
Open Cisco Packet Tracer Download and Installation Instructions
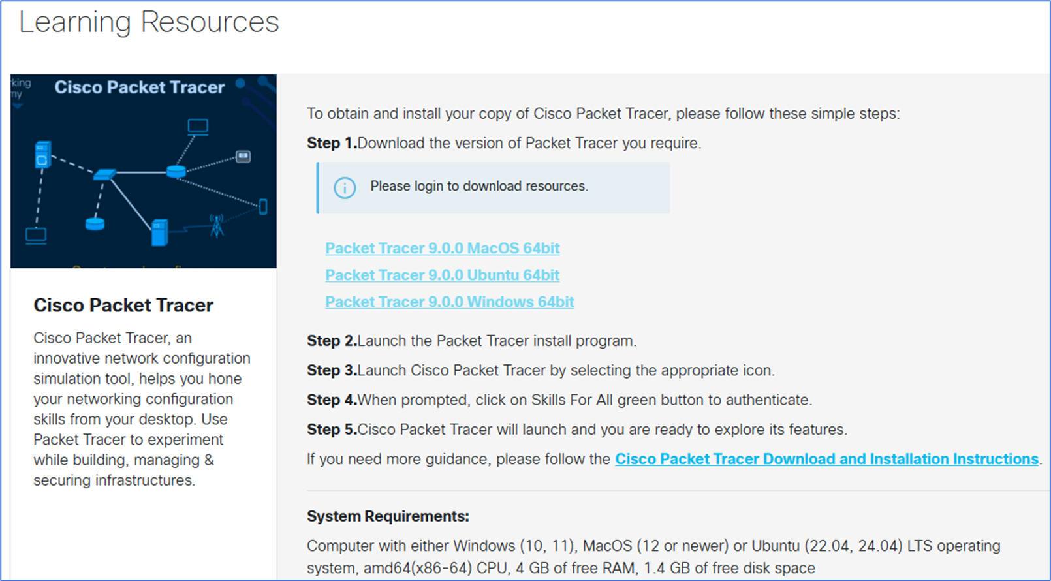click(x=826, y=459)
